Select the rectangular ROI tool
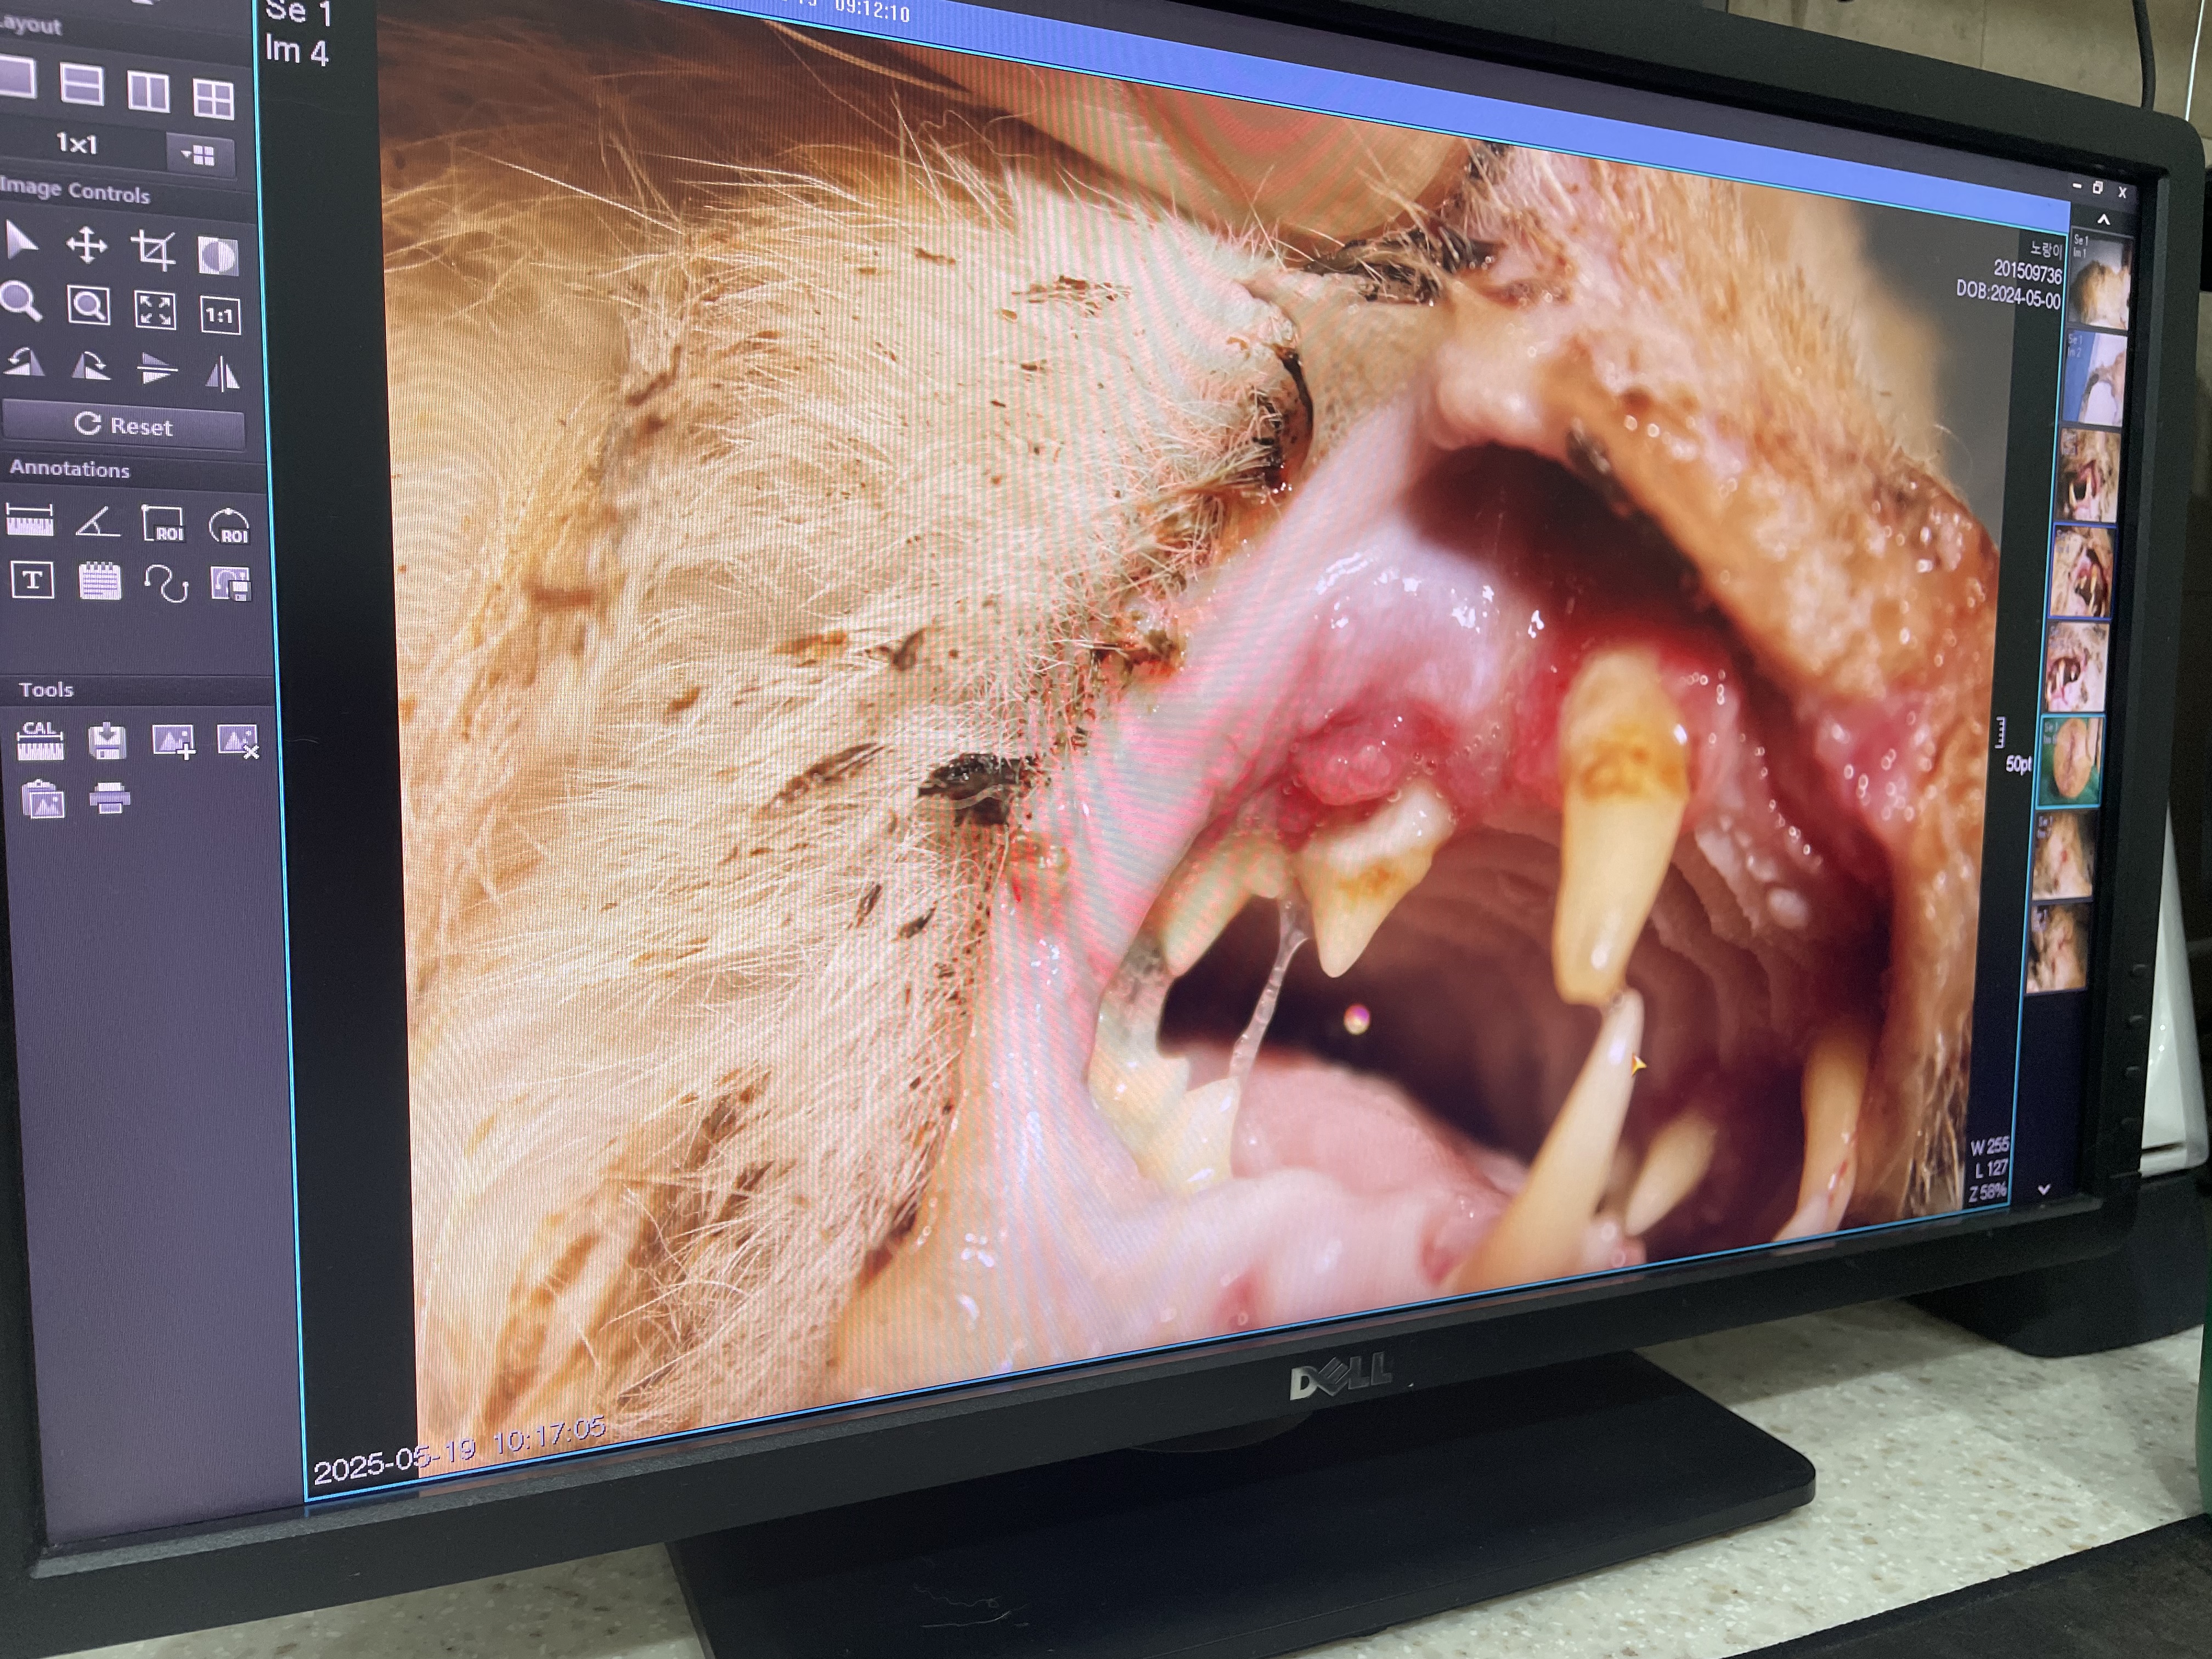Screen dimensions: 2212x1659 click(164, 524)
